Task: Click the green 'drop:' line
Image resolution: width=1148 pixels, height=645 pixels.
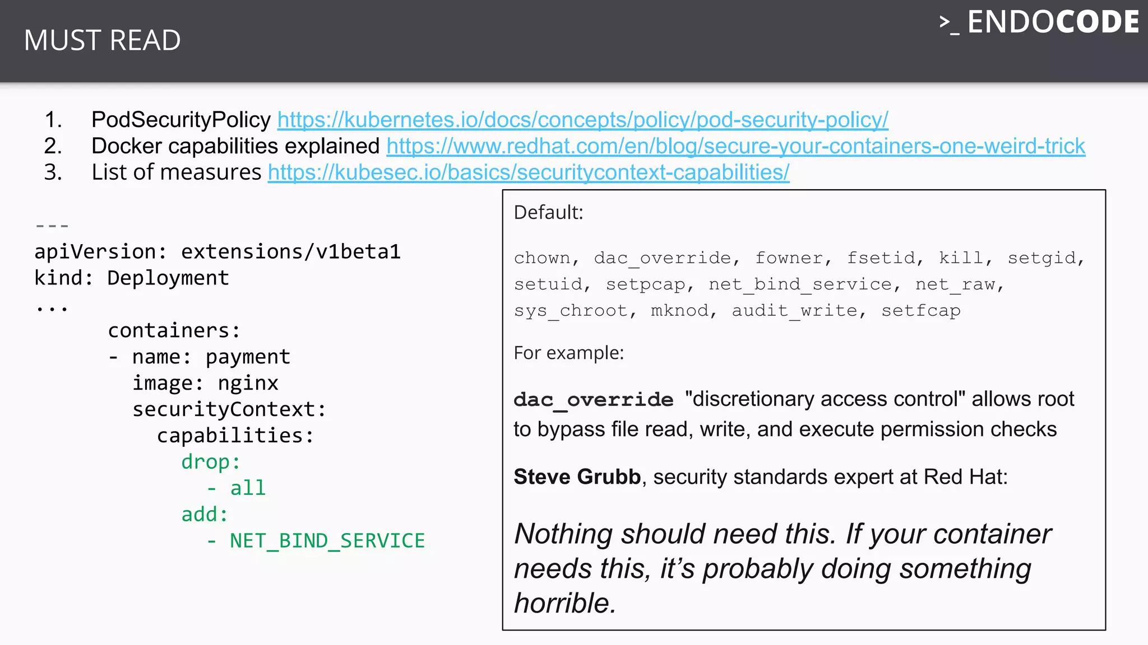Action: (211, 462)
